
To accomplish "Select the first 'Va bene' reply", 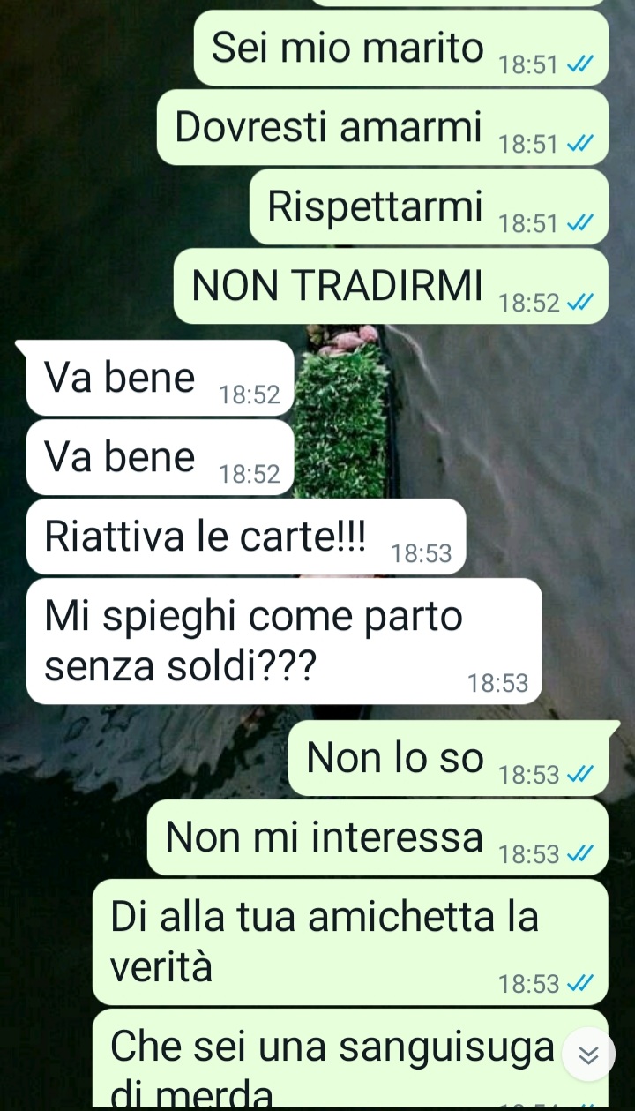I will pos(160,378).
